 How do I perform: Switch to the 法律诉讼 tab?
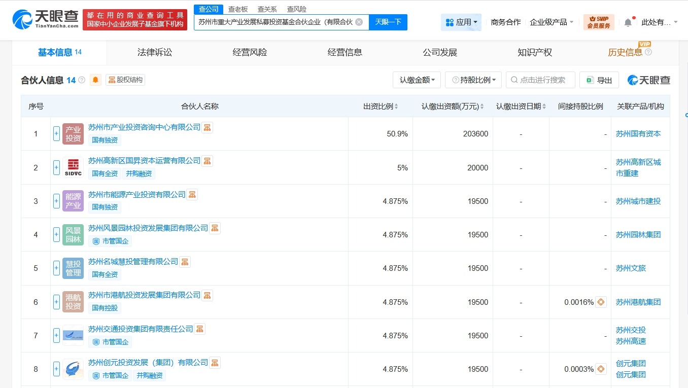pyautogui.click(x=154, y=52)
